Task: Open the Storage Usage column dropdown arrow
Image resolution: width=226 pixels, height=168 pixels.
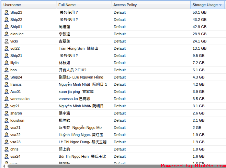Action: (x=220, y=5)
